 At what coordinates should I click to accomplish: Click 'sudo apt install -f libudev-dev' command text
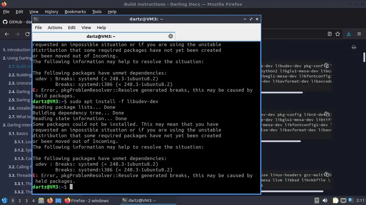tap(114, 101)
